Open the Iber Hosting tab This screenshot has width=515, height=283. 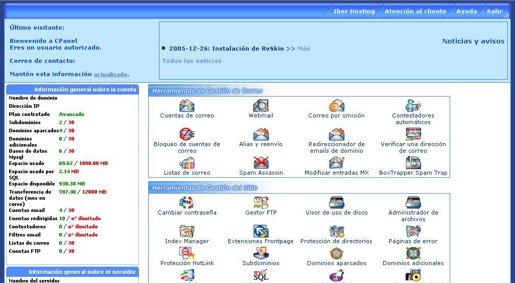(354, 11)
